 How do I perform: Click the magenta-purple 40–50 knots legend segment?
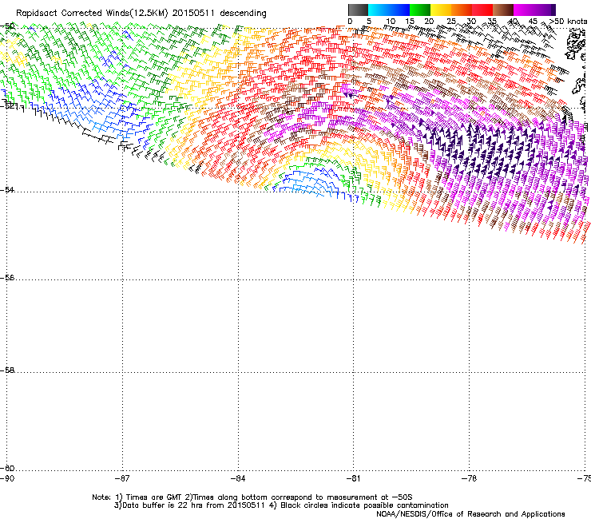[532, 10]
